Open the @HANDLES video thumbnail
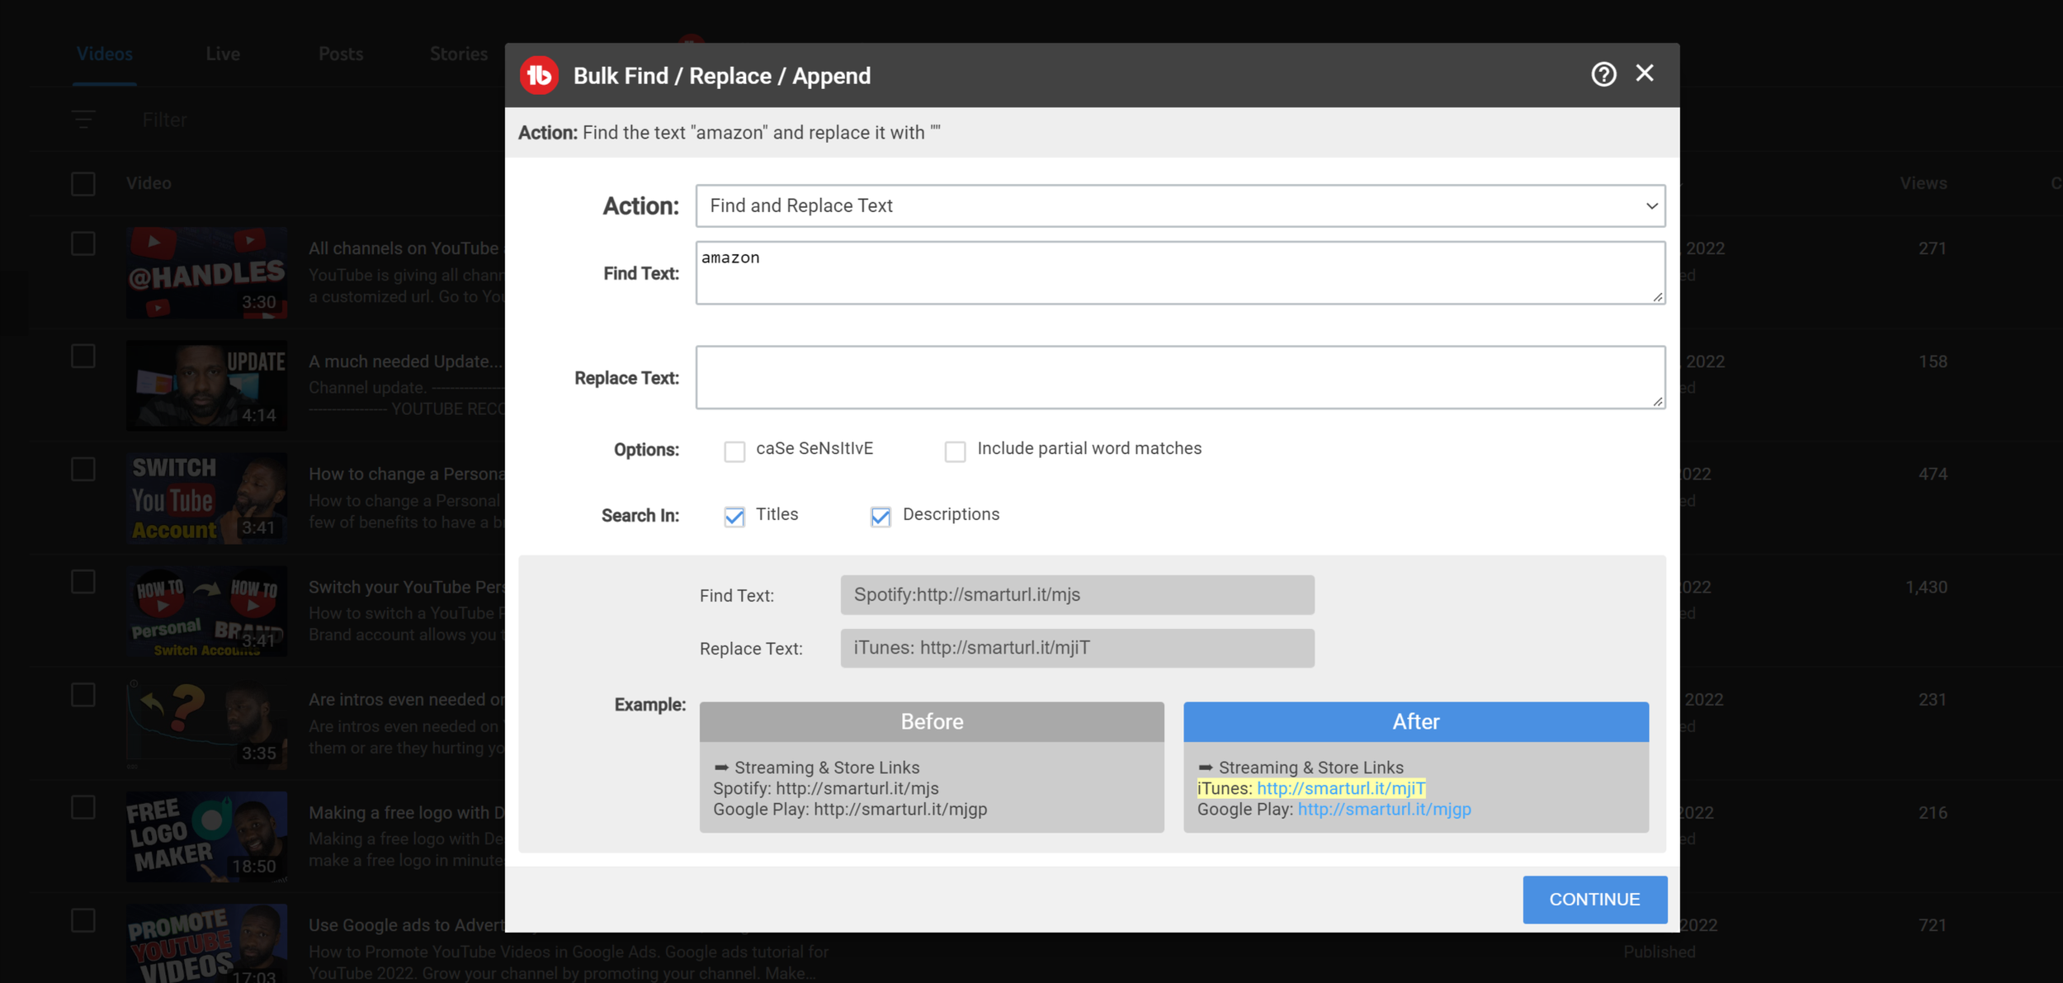The height and width of the screenshot is (983, 2063). pos(207,273)
